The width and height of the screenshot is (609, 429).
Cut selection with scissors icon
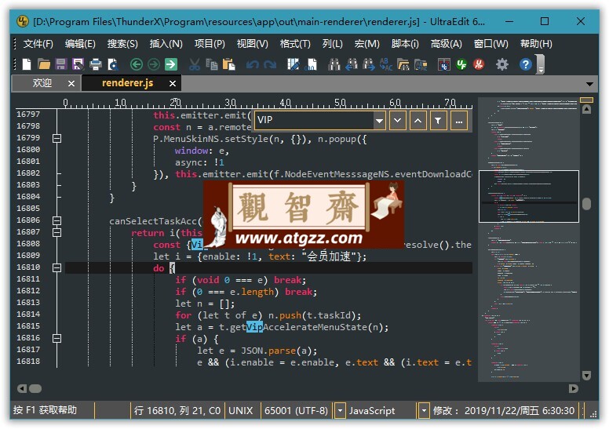[194, 64]
